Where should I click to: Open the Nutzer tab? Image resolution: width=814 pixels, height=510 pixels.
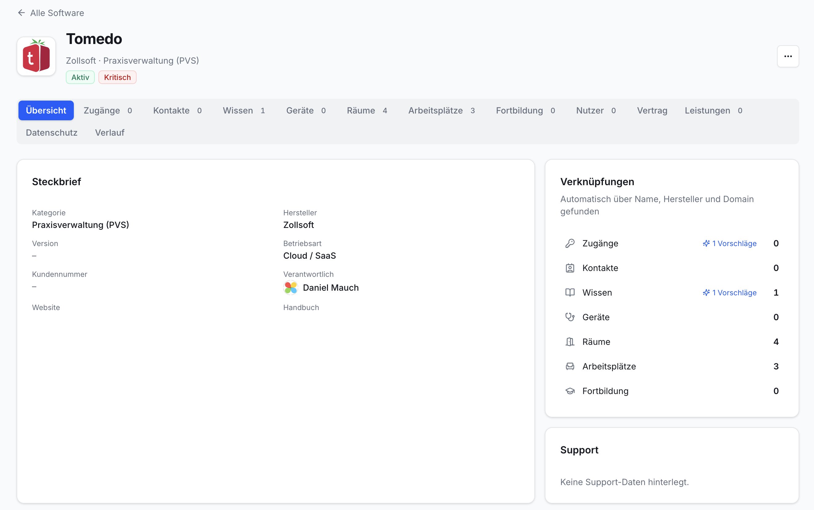click(x=596, y=110)
